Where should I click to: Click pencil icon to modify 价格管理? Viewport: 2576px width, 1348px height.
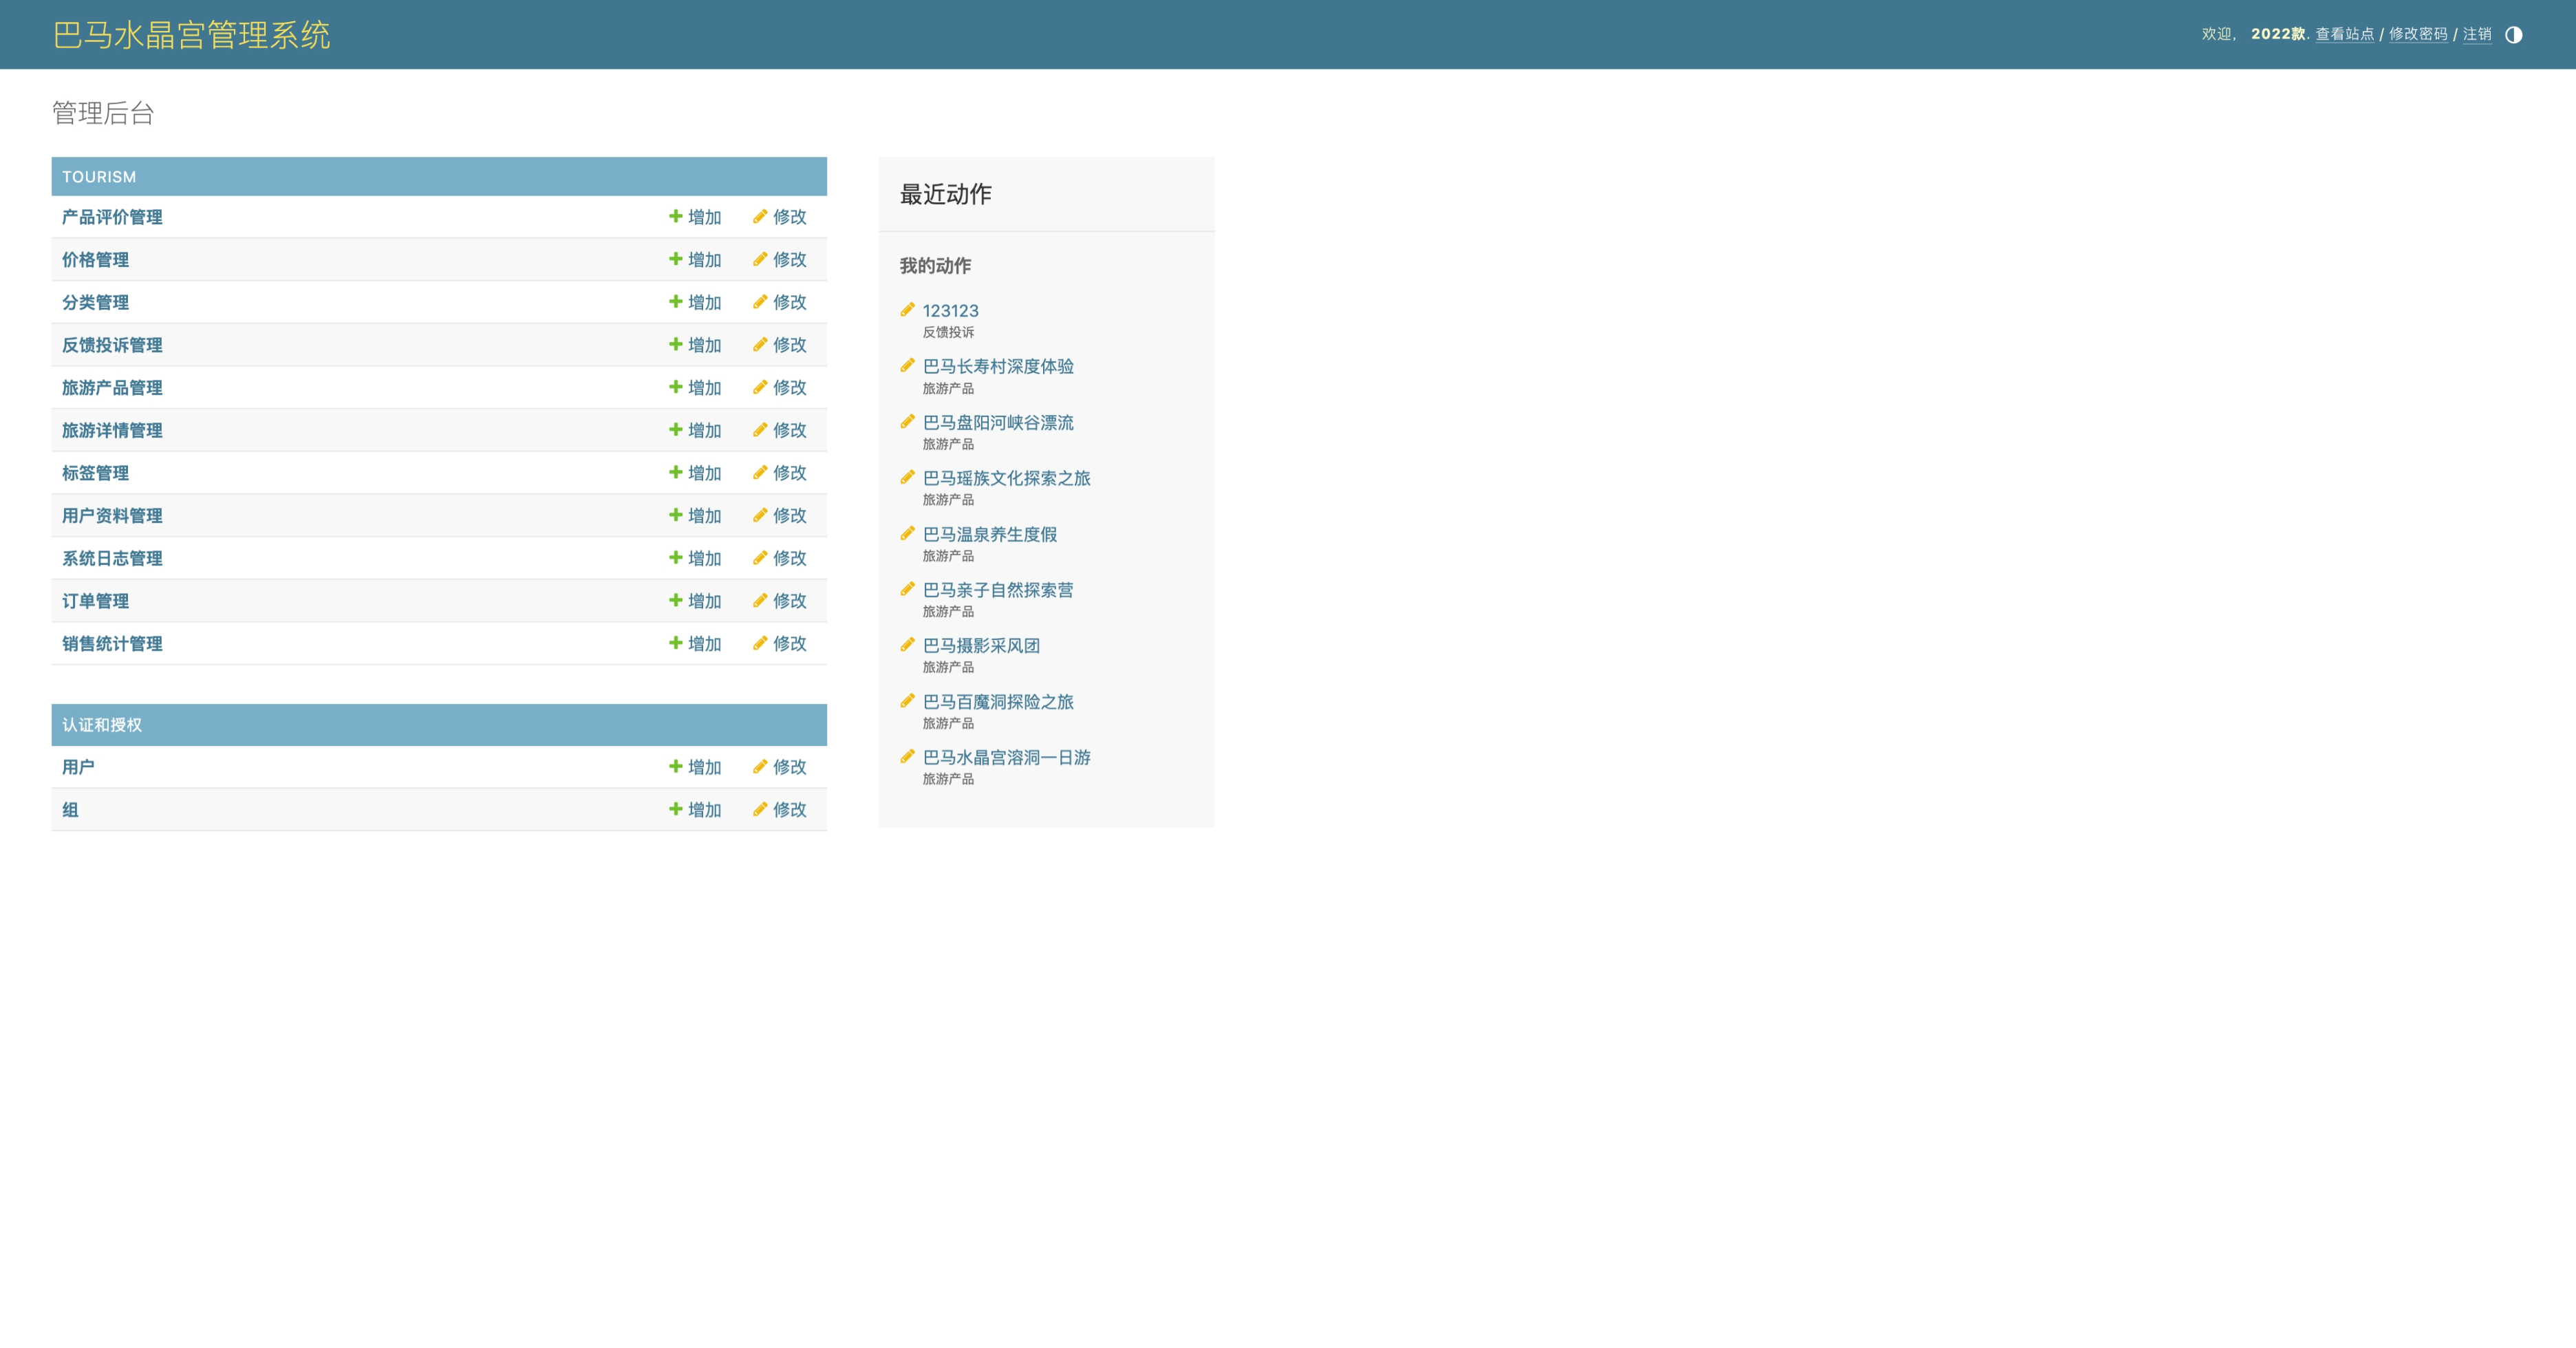(760, 259)
